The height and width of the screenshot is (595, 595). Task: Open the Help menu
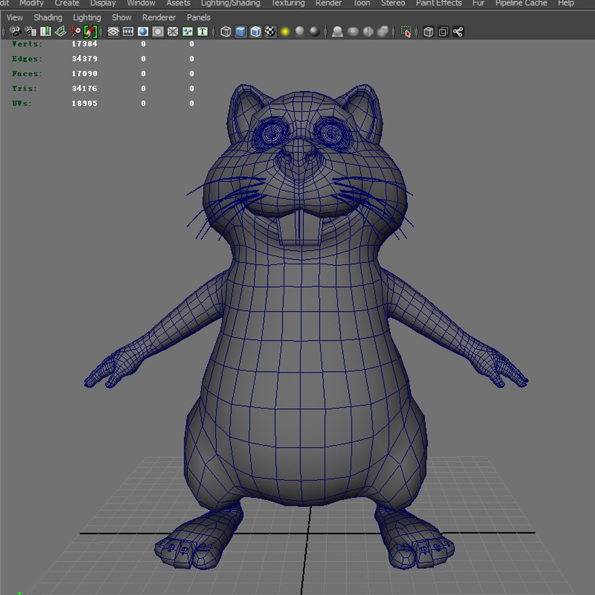coord(565,3)
